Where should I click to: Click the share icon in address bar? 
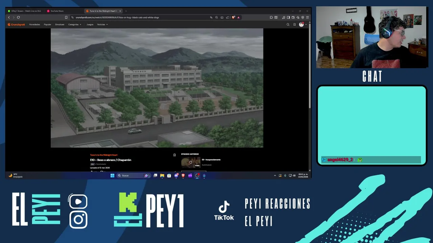pos(227,17)
